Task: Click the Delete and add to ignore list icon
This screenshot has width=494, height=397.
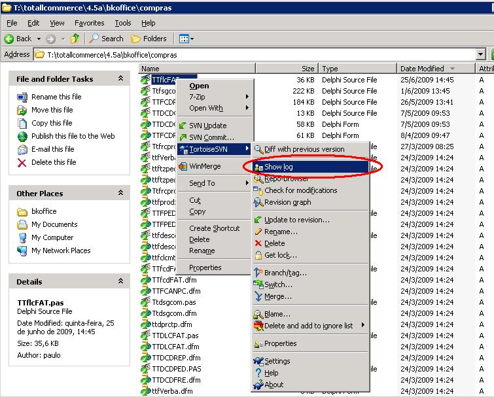Action: point(258,326)
